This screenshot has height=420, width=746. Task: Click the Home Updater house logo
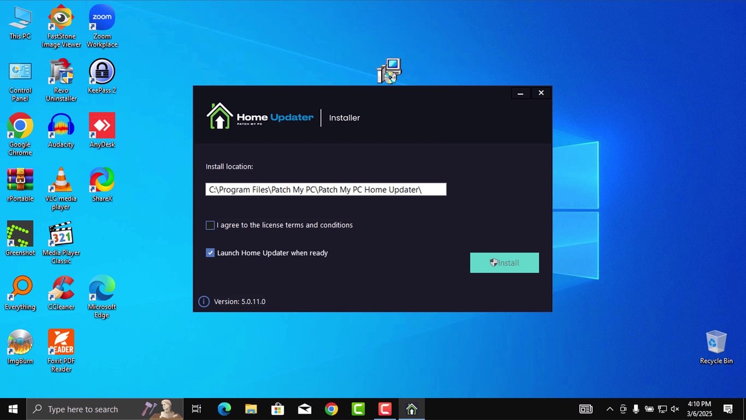220,116
